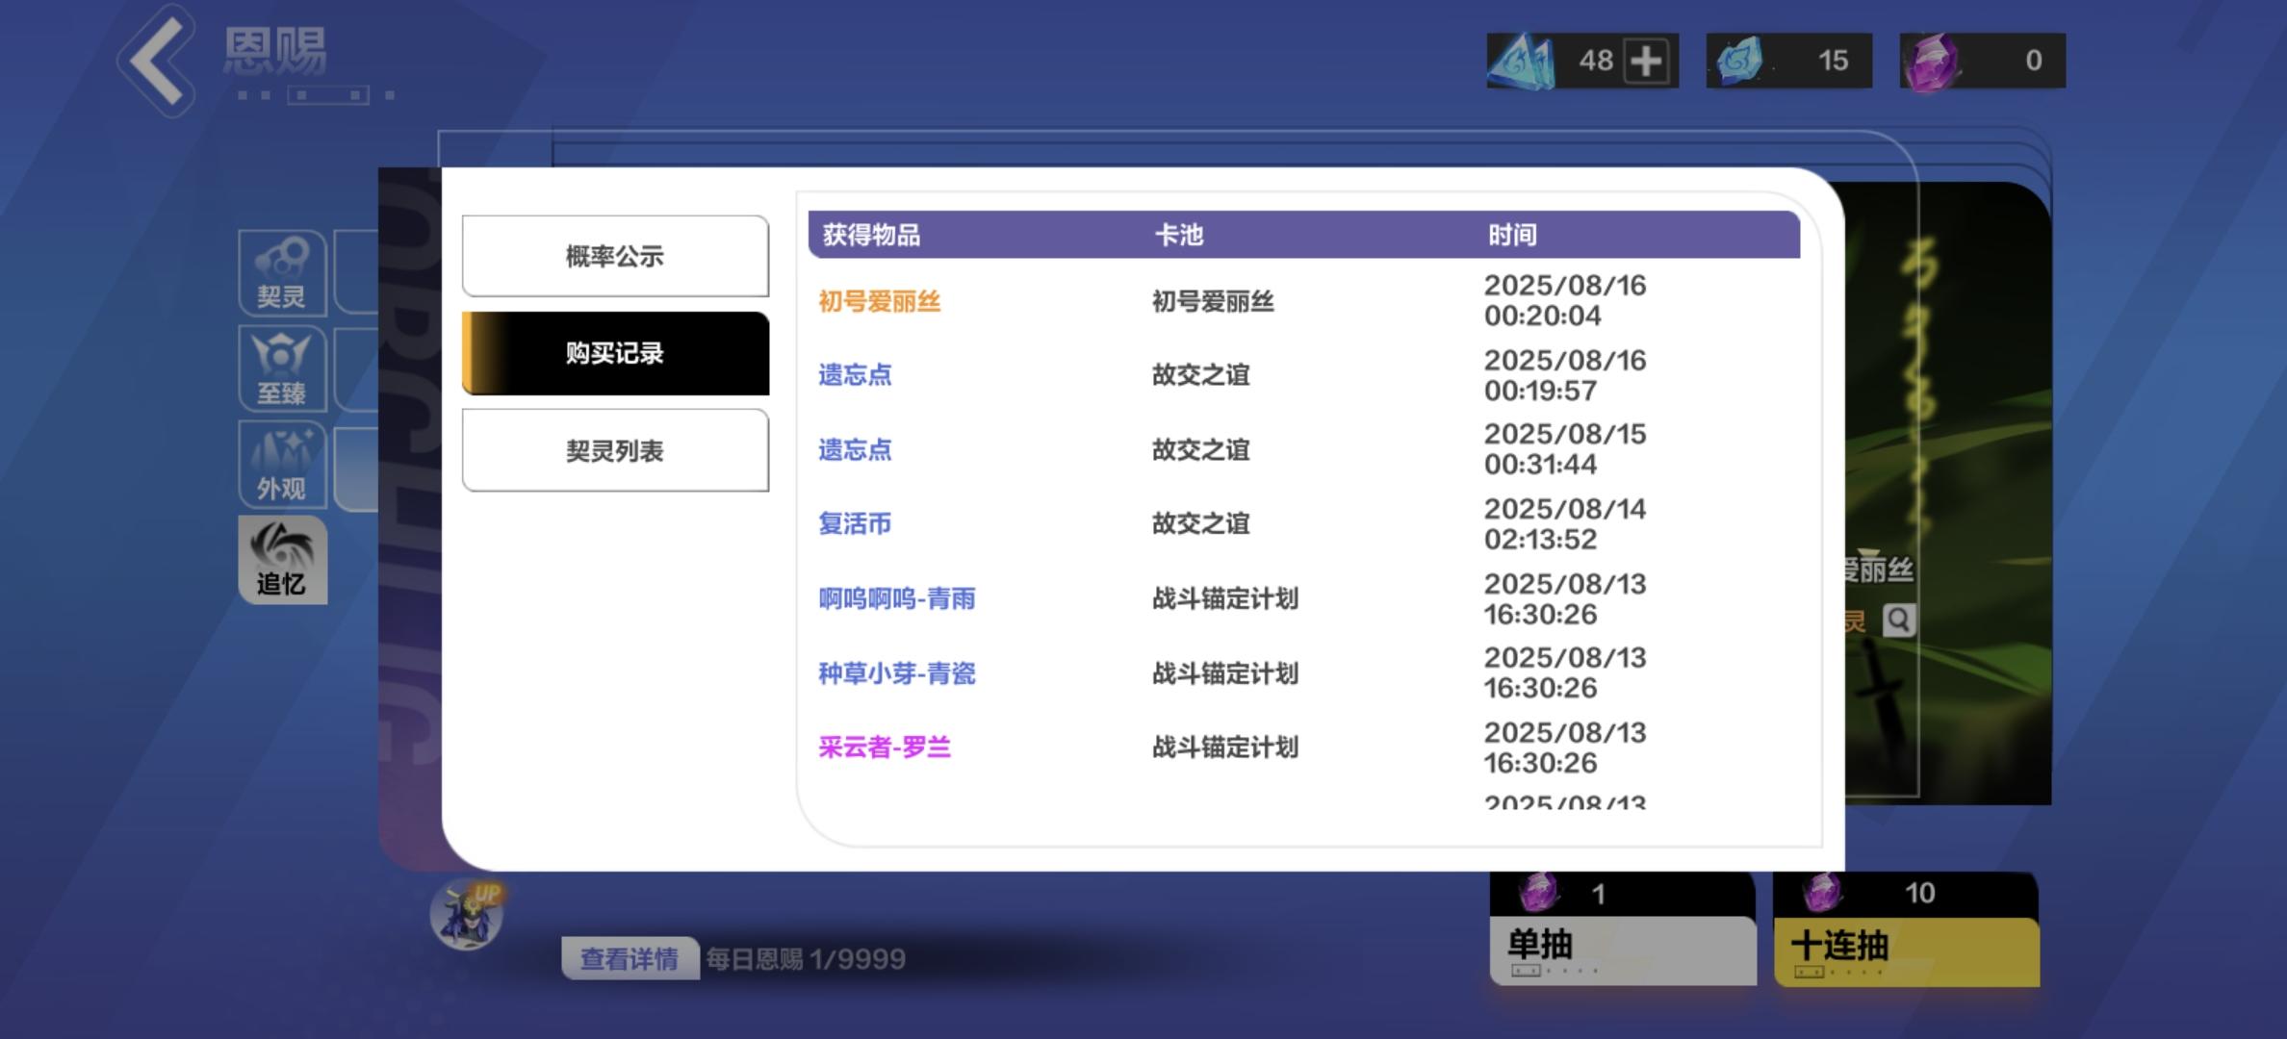Click the magnifier icon on the banner

(x=1898, y=621)
